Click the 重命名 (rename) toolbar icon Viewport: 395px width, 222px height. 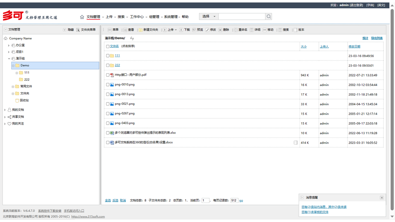click(x=236, y=30)
